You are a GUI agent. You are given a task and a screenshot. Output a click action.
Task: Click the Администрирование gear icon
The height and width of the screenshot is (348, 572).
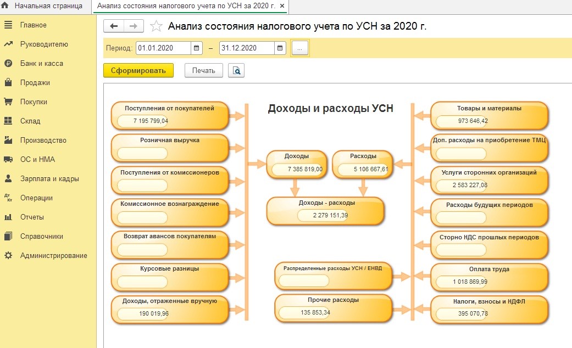[8, 255]
